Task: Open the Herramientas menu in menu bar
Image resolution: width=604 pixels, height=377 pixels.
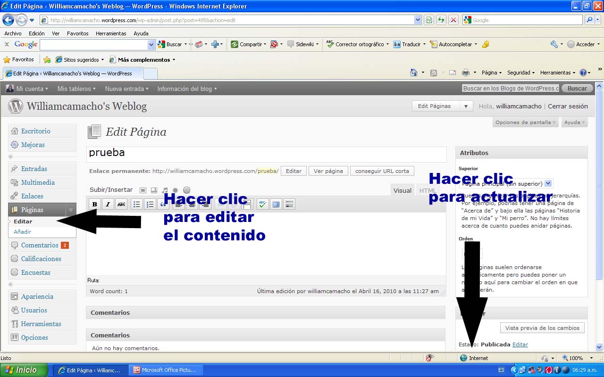Action: pyautogui.click(x=111, y=33)
